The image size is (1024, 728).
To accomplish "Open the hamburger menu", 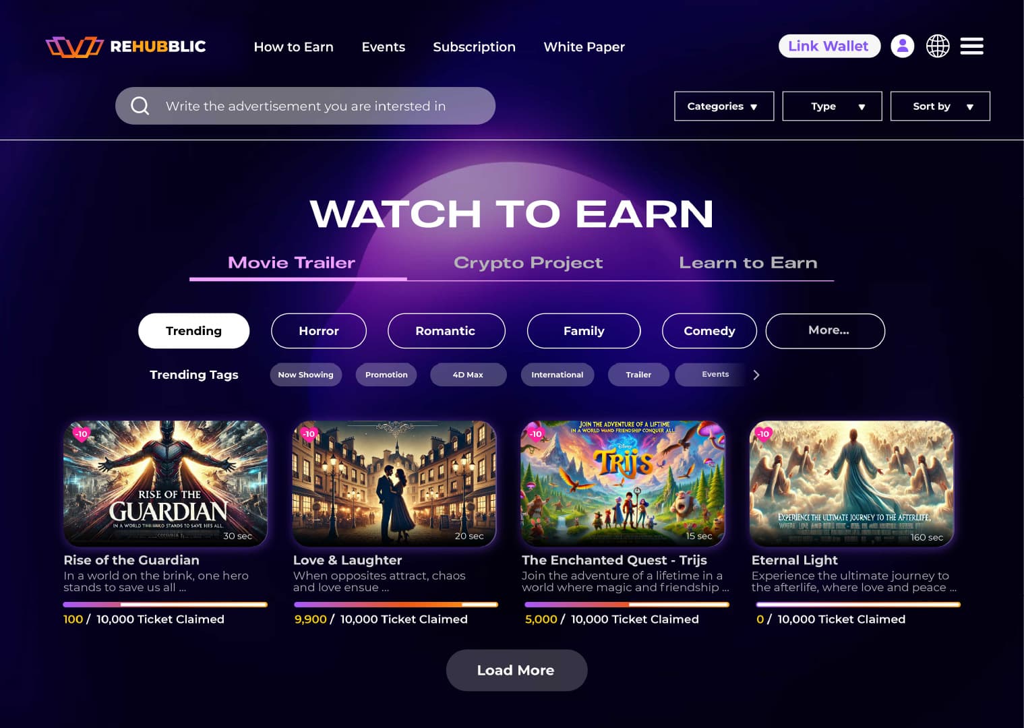I will pos(971,46).
